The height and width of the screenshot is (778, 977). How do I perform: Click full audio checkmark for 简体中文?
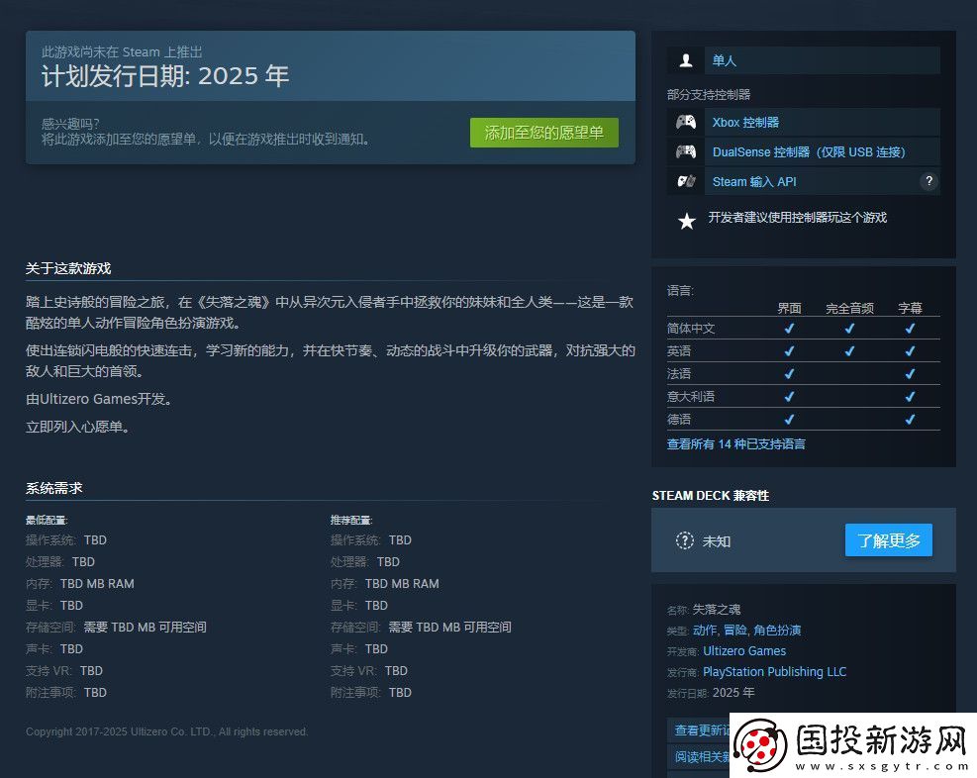[x=849, y=329]
